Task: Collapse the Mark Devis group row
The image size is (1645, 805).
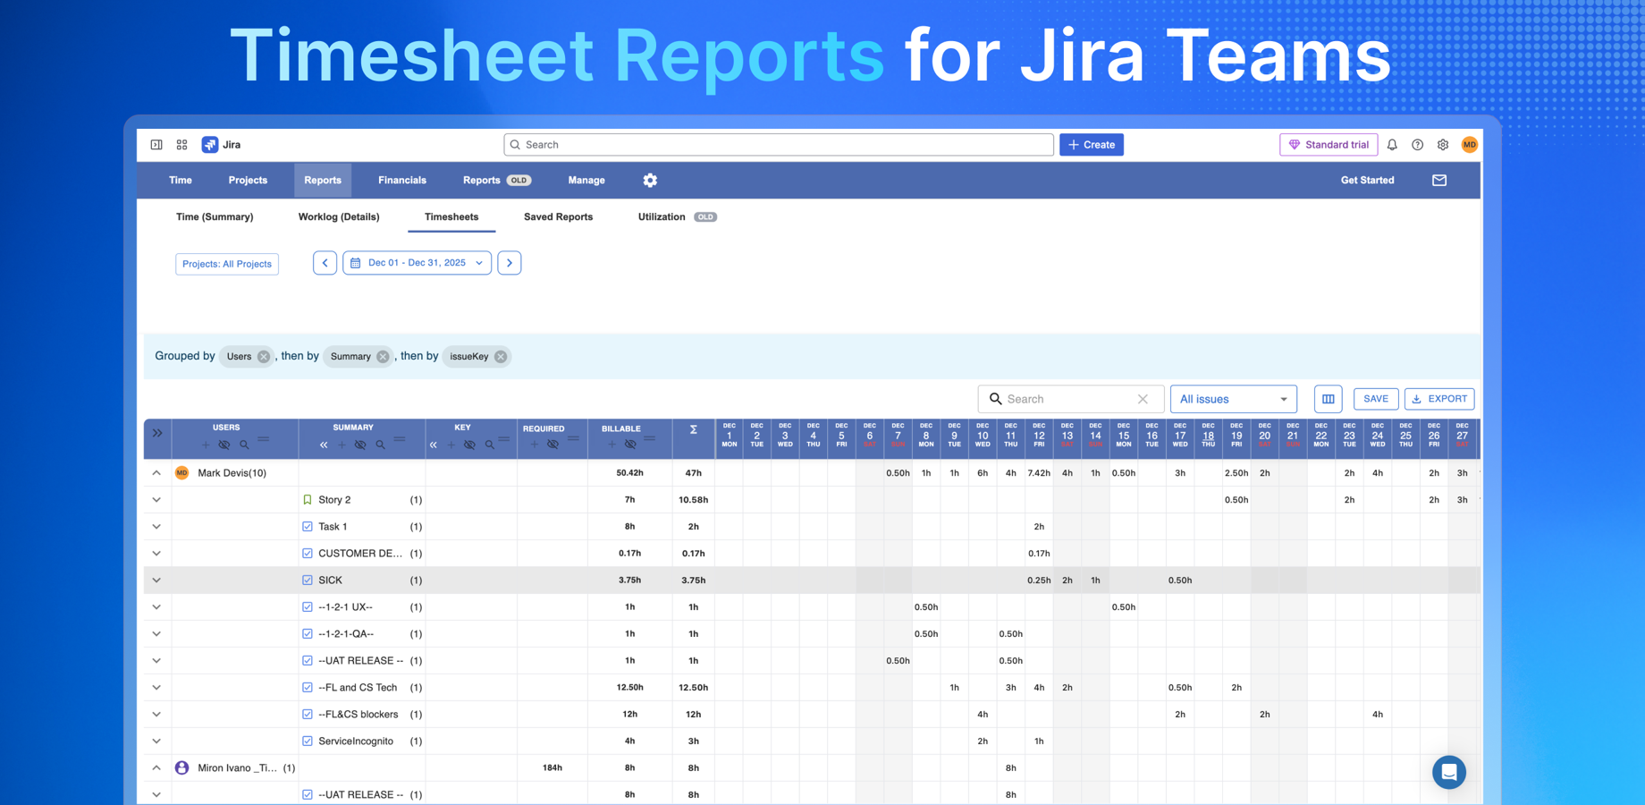Action: click(x=156, y=472)
